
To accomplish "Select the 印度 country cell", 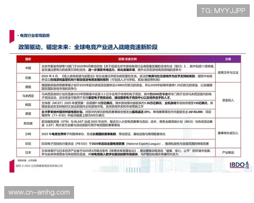I will [x=28, y=78].
